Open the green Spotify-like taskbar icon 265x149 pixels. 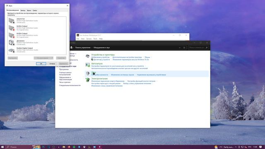pos(74,147)
